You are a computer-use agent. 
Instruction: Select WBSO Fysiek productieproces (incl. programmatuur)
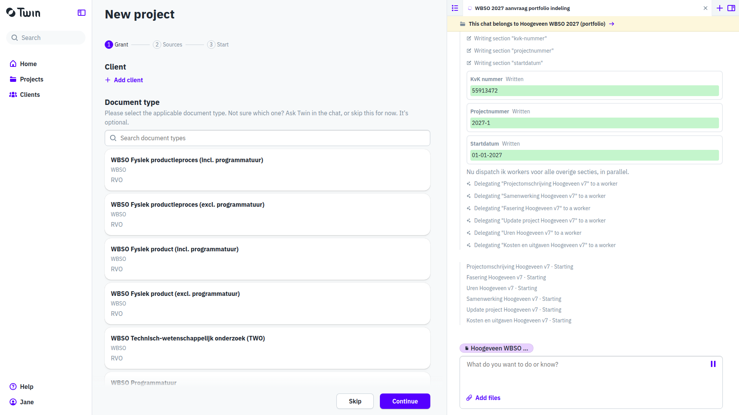pos(268,170)
